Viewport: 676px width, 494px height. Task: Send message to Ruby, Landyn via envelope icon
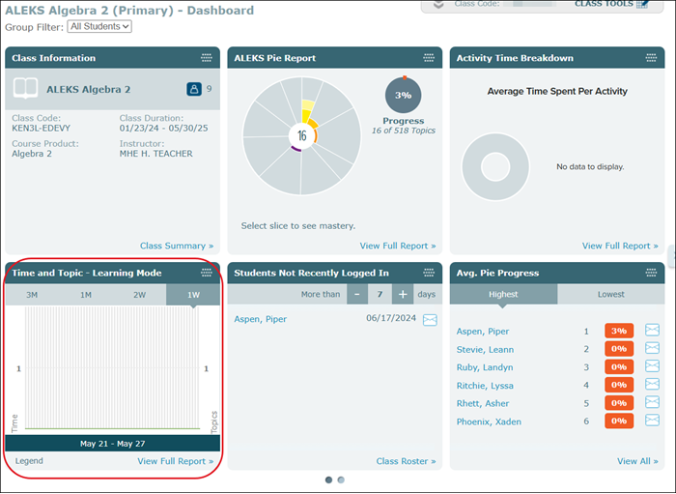[x=652, y=367]
